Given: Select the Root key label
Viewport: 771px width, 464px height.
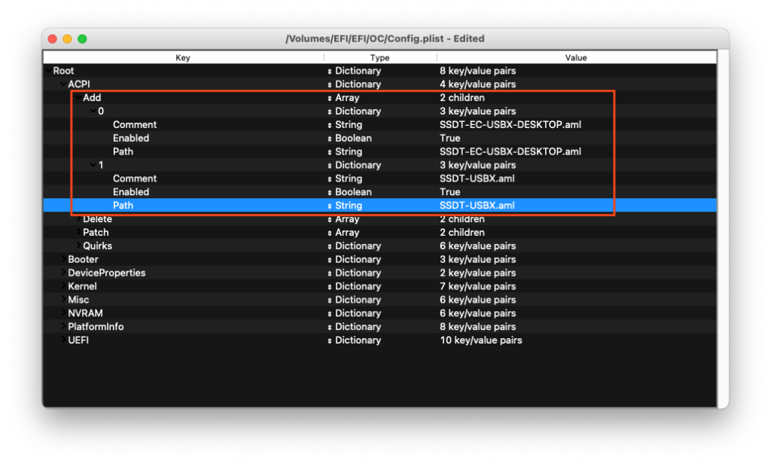Looking at the screenshot, I should tap(63, 71).
